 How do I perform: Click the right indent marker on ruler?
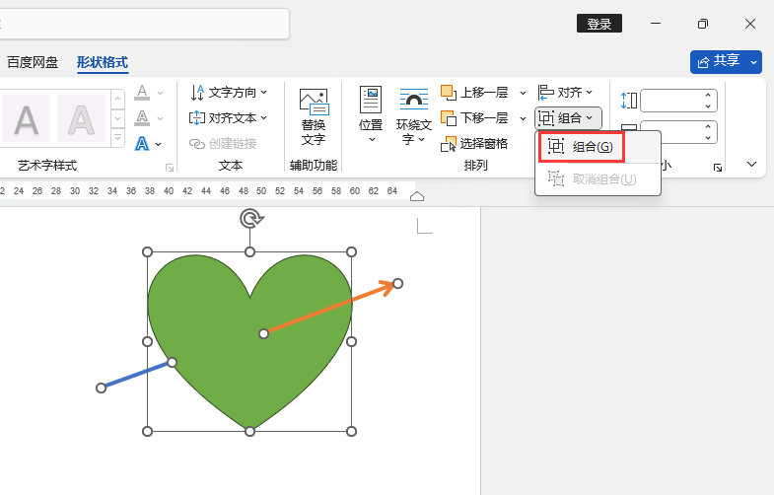pos(417,196)
